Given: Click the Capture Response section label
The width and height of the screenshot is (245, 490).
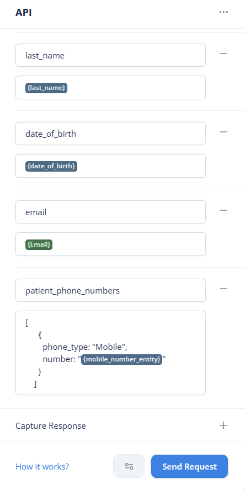Looking at the screenshot, I should pyautogui.click(x=51, y=426).
